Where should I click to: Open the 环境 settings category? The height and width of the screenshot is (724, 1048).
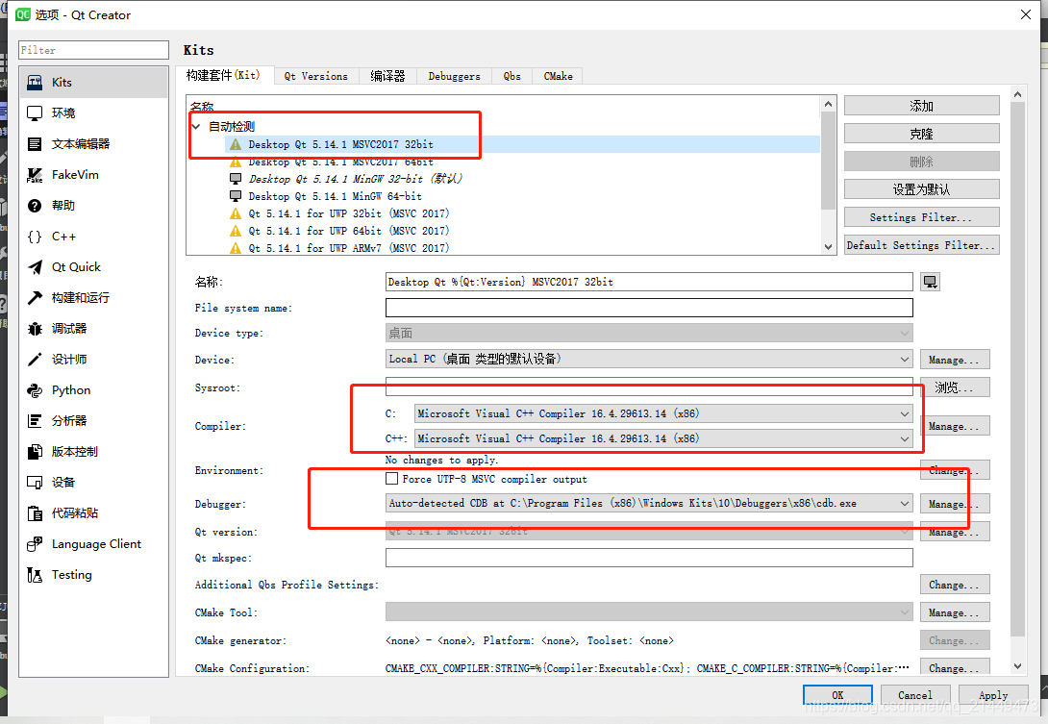point(93,113)
